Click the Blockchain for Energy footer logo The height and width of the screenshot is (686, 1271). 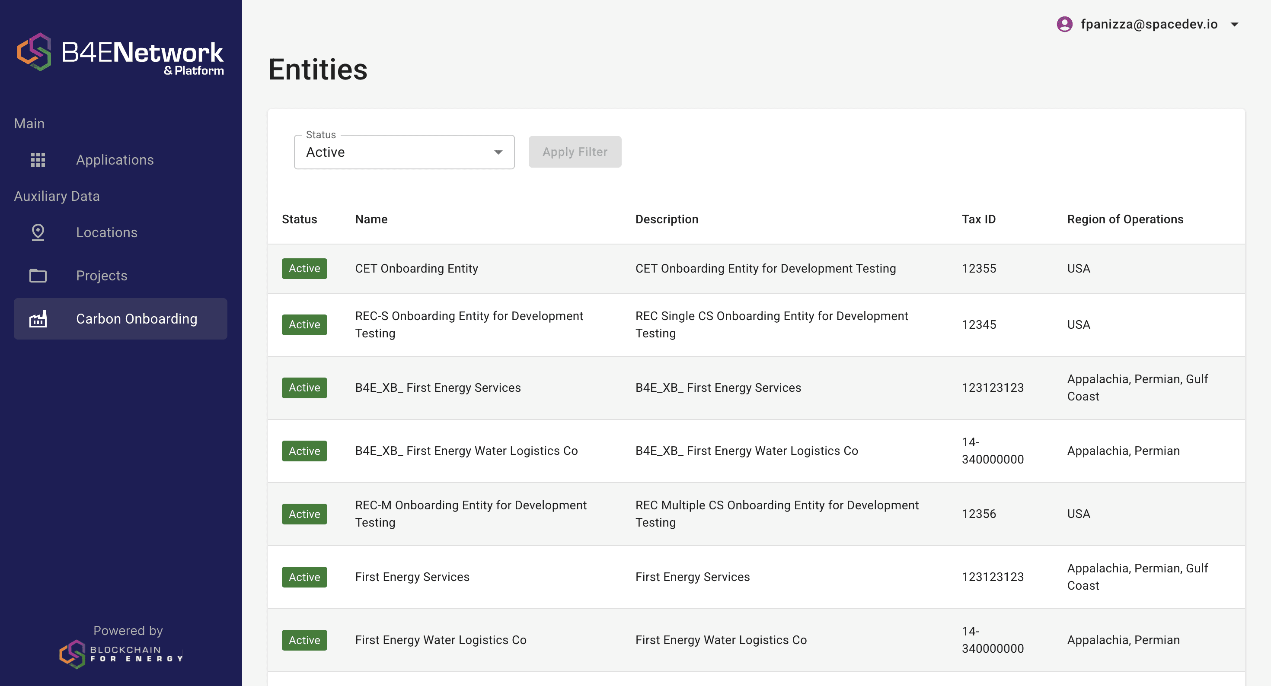121,654
